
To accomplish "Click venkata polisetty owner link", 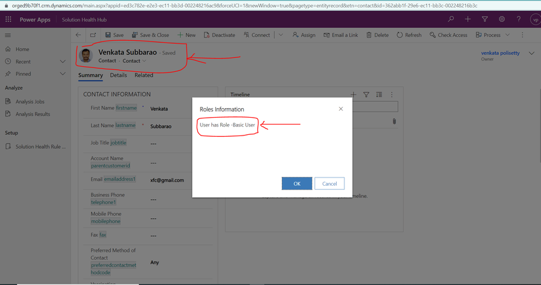I will [x=500, y=53].
